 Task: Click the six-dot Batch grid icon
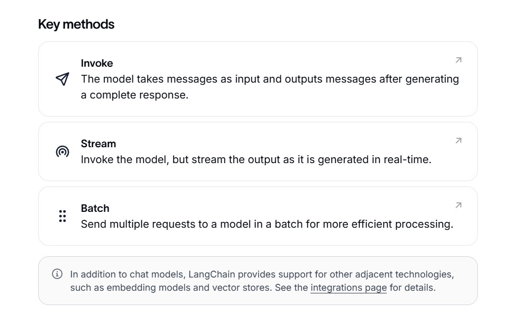pyautogui.click(x=63, y=216)
